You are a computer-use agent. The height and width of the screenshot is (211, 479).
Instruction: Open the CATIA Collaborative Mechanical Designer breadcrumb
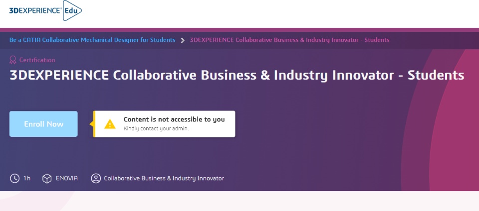pyautogui.click(x=92, y=40)
